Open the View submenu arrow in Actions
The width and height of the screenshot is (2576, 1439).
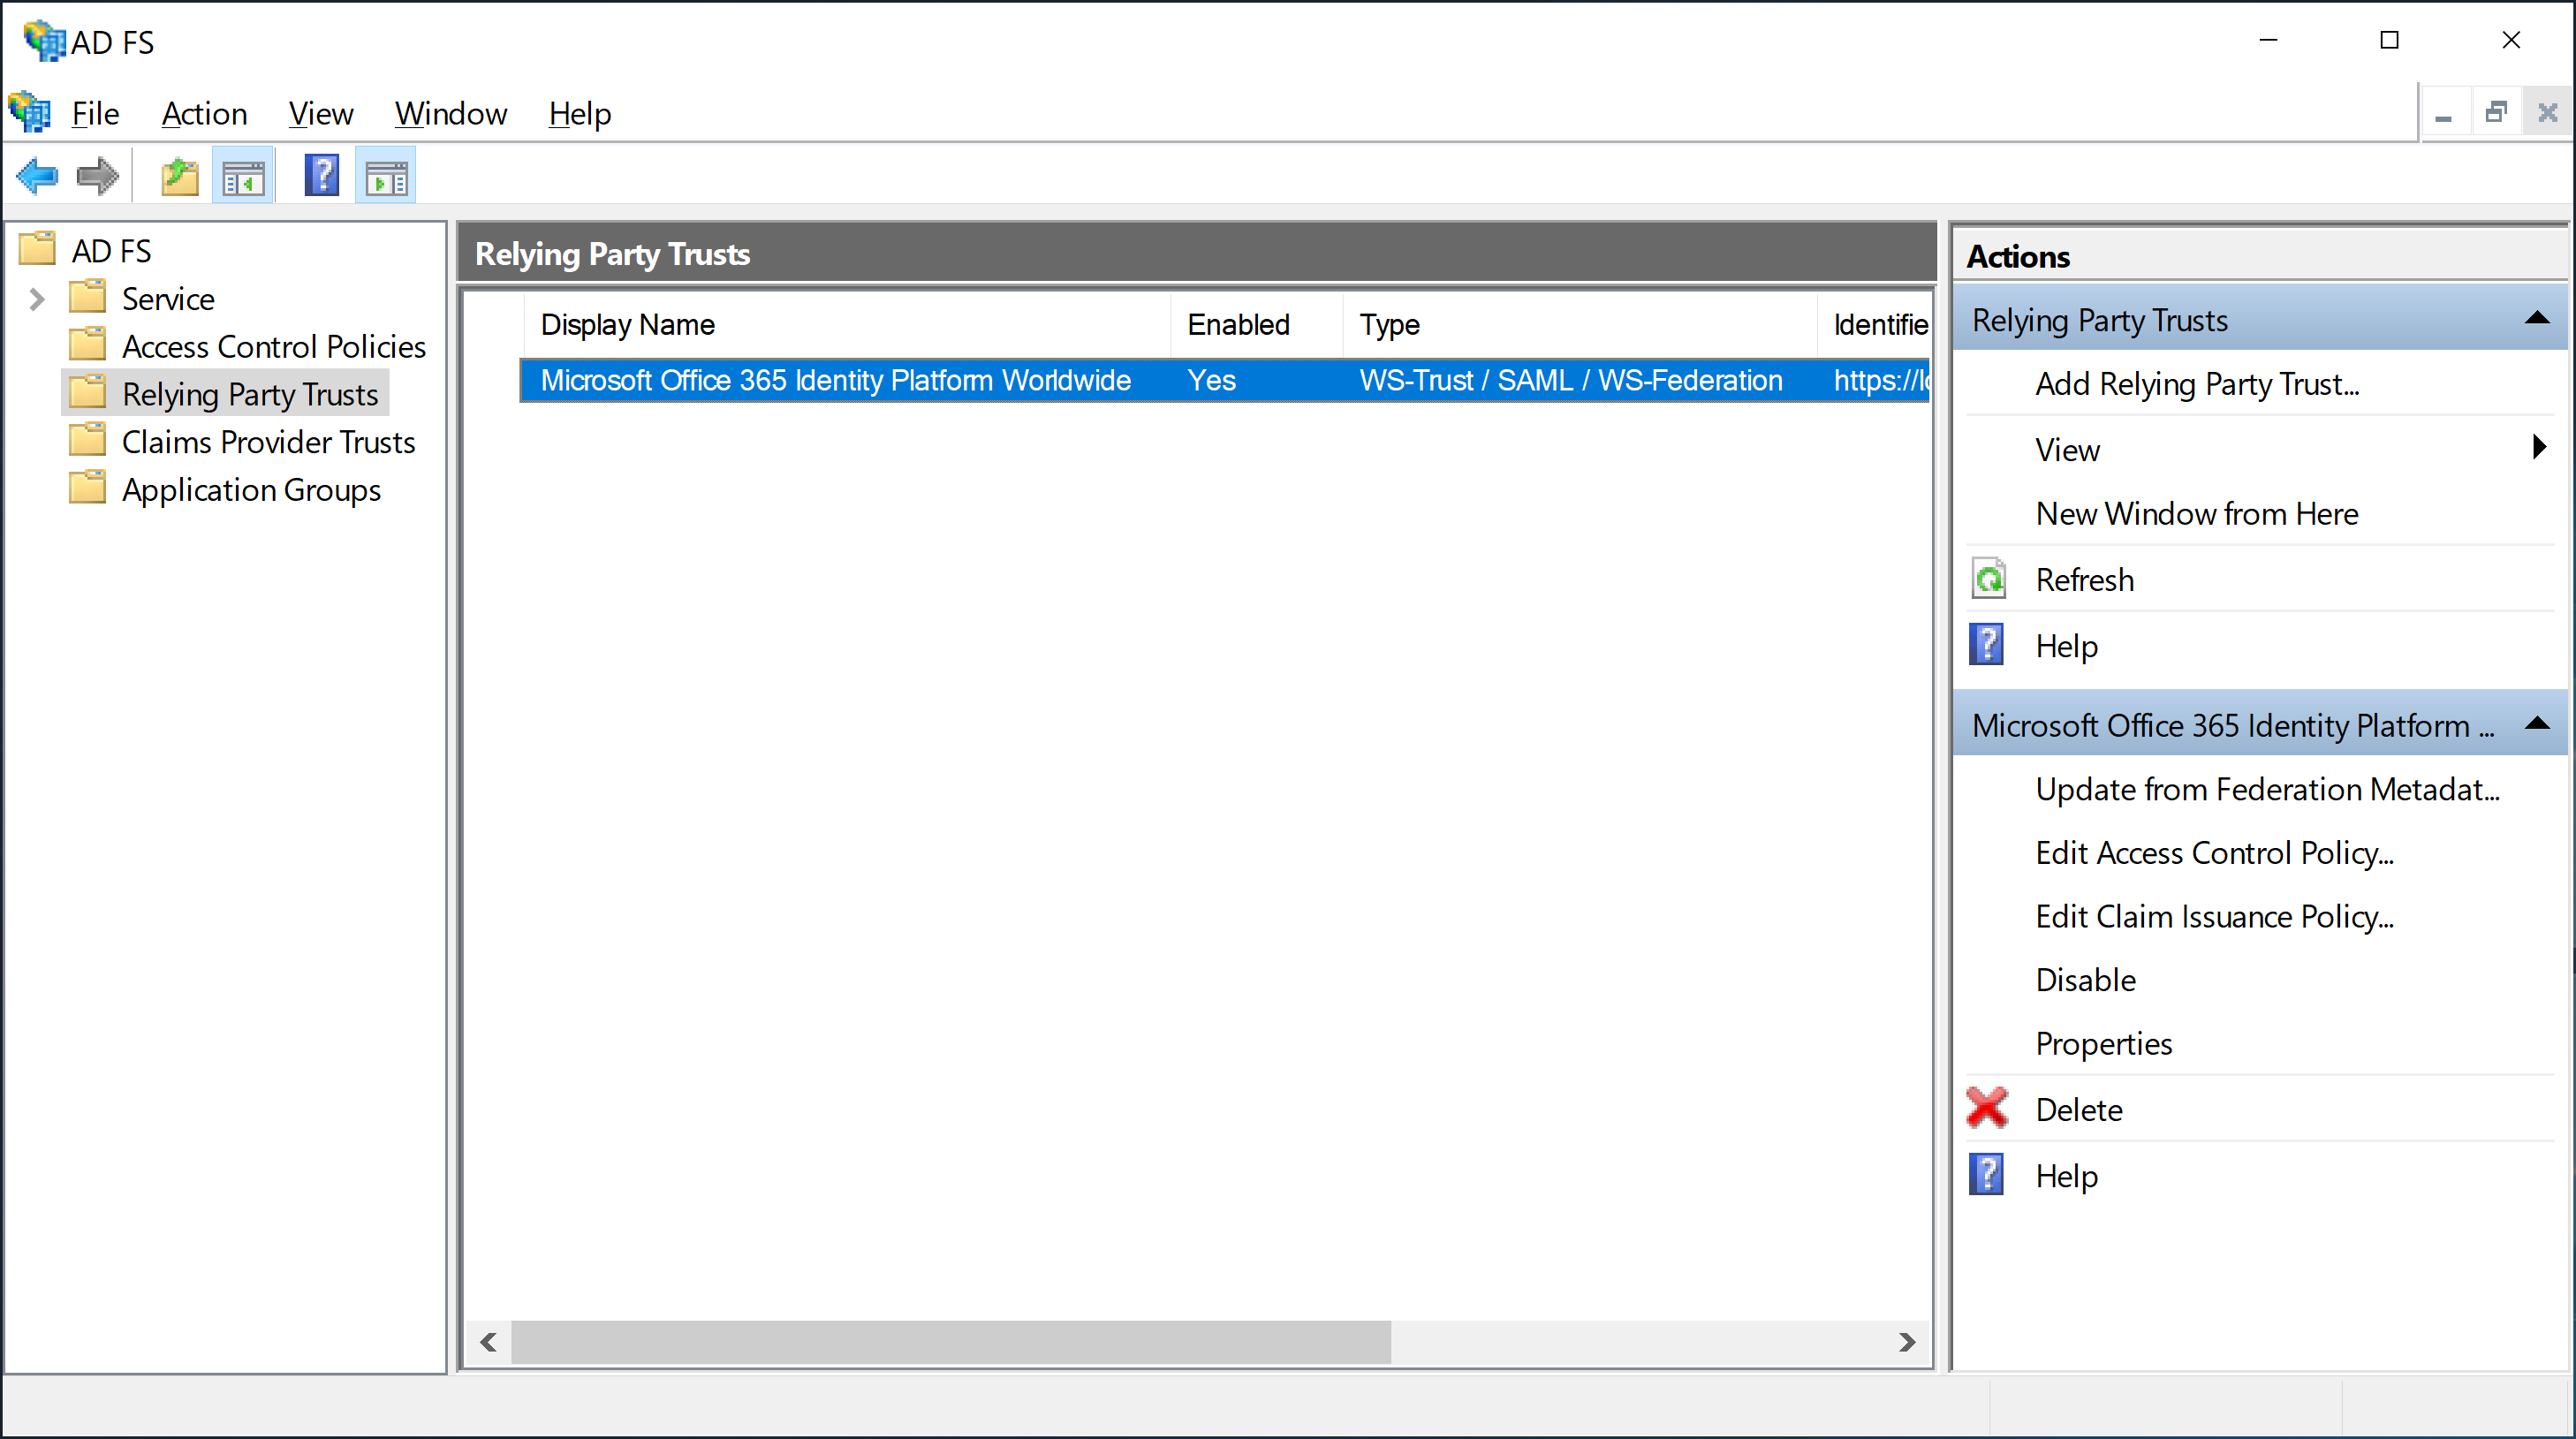pos(2538,448)
